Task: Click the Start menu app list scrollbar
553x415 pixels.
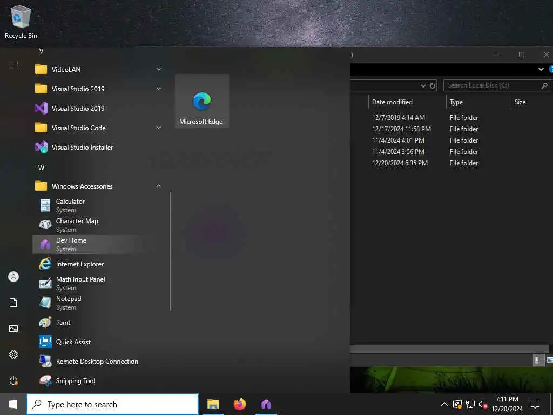Action: pos(171,251)
